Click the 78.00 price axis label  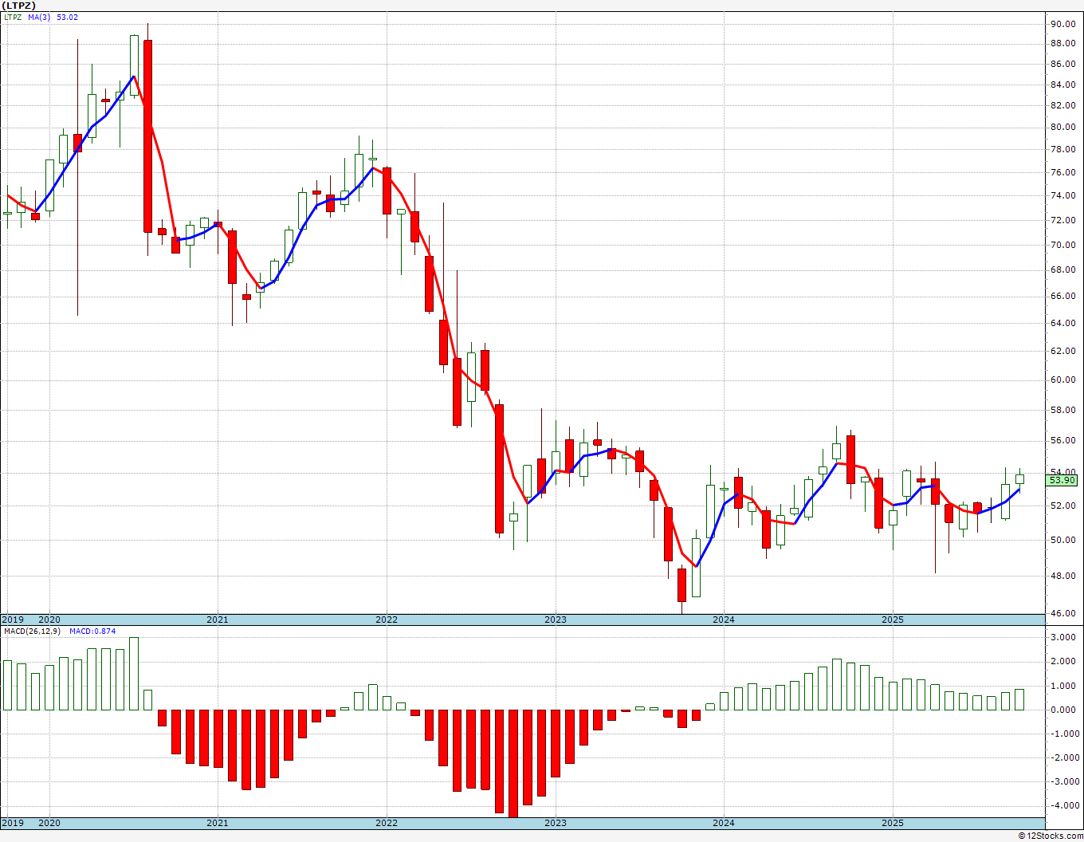(1062, 149)
